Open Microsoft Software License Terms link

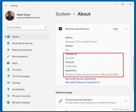(82, 82)
